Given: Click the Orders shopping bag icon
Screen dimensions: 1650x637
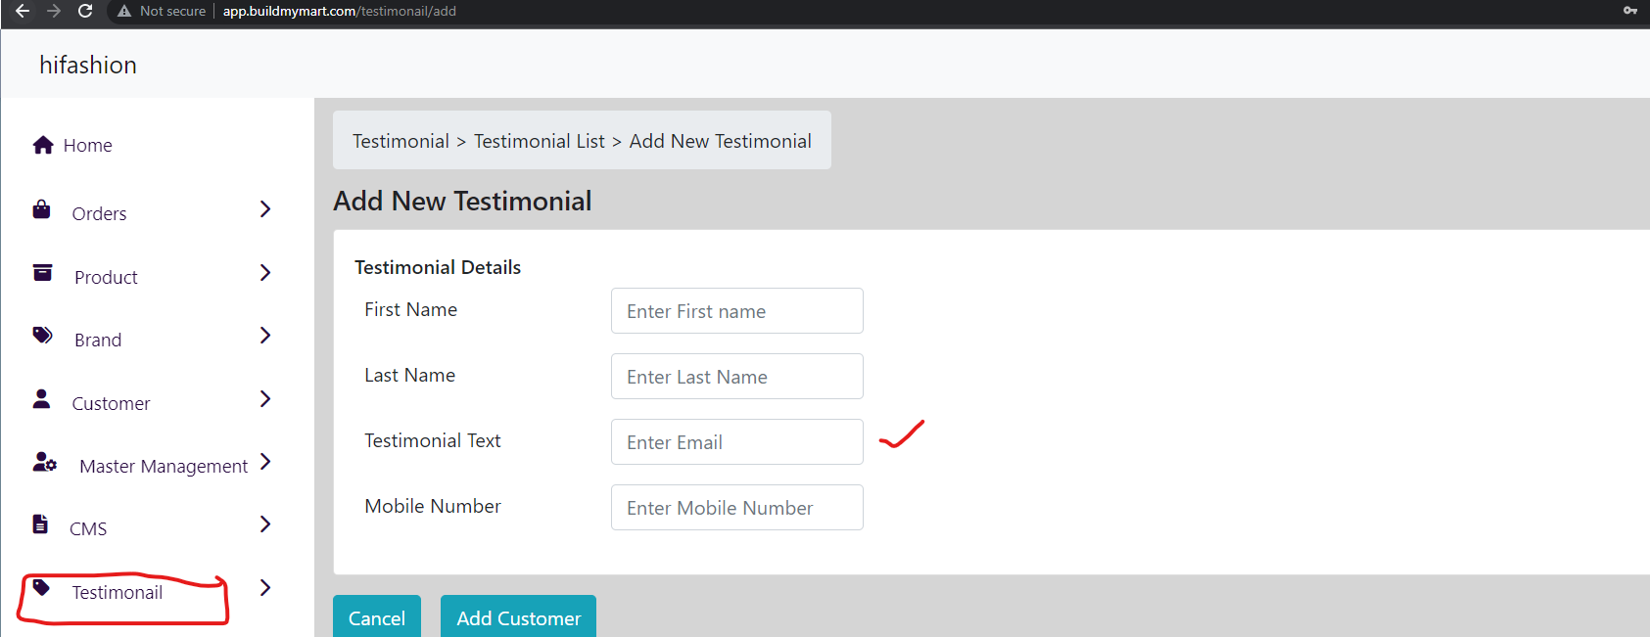Looking at the screenshot, I should [x=41, y=209].
